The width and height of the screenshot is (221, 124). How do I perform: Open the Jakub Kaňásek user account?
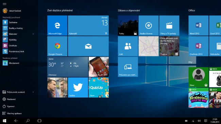coord(12,11)
